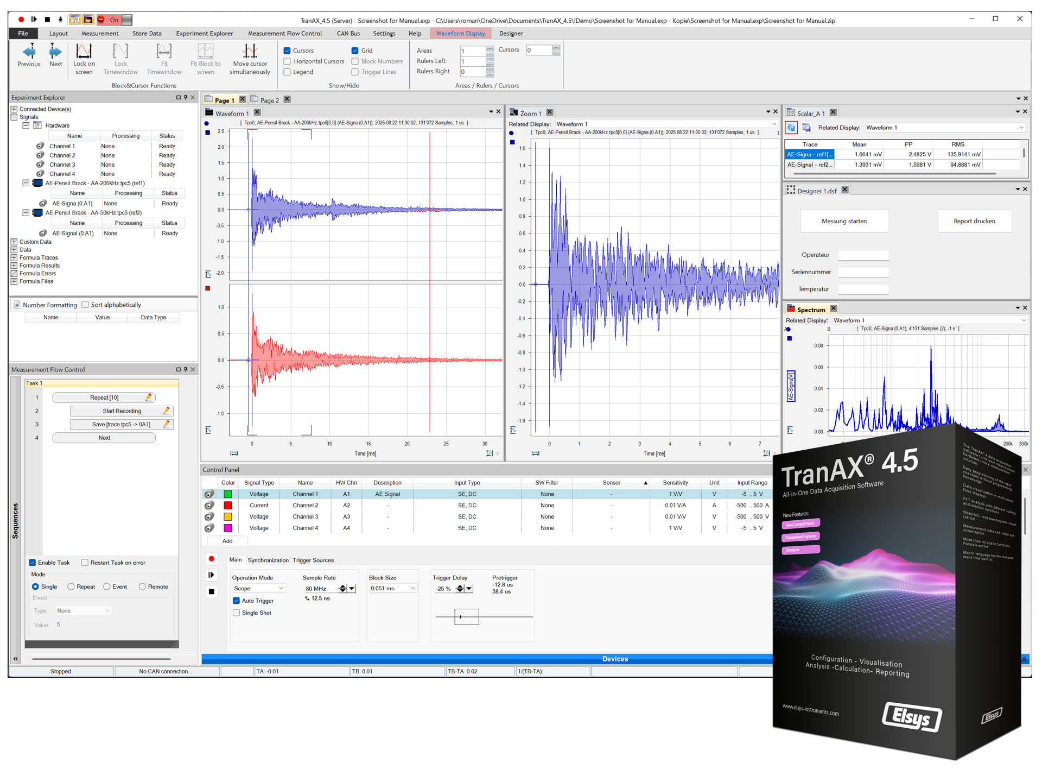Select the Next block navigation arrow

[55, 54]
